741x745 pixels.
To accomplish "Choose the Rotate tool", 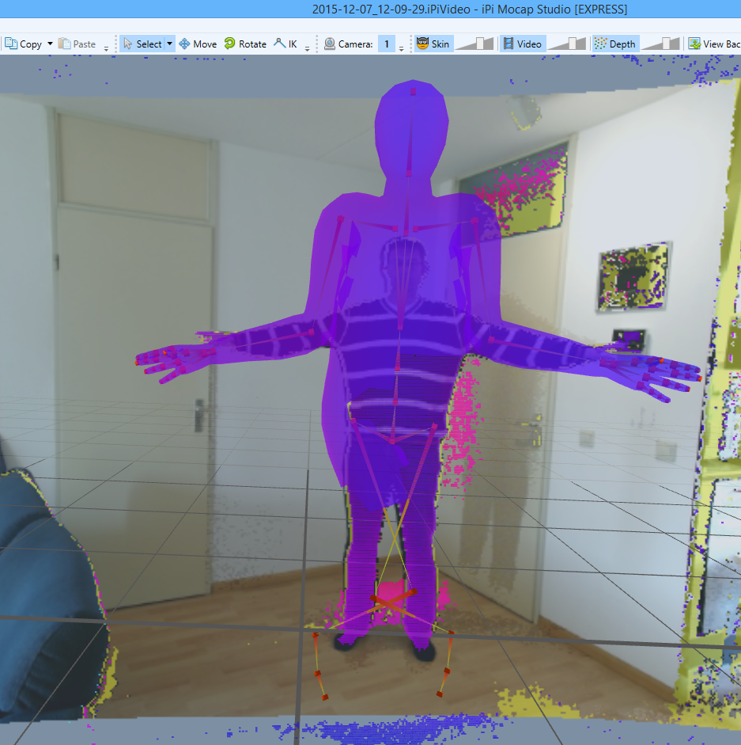I will (245, 44).
